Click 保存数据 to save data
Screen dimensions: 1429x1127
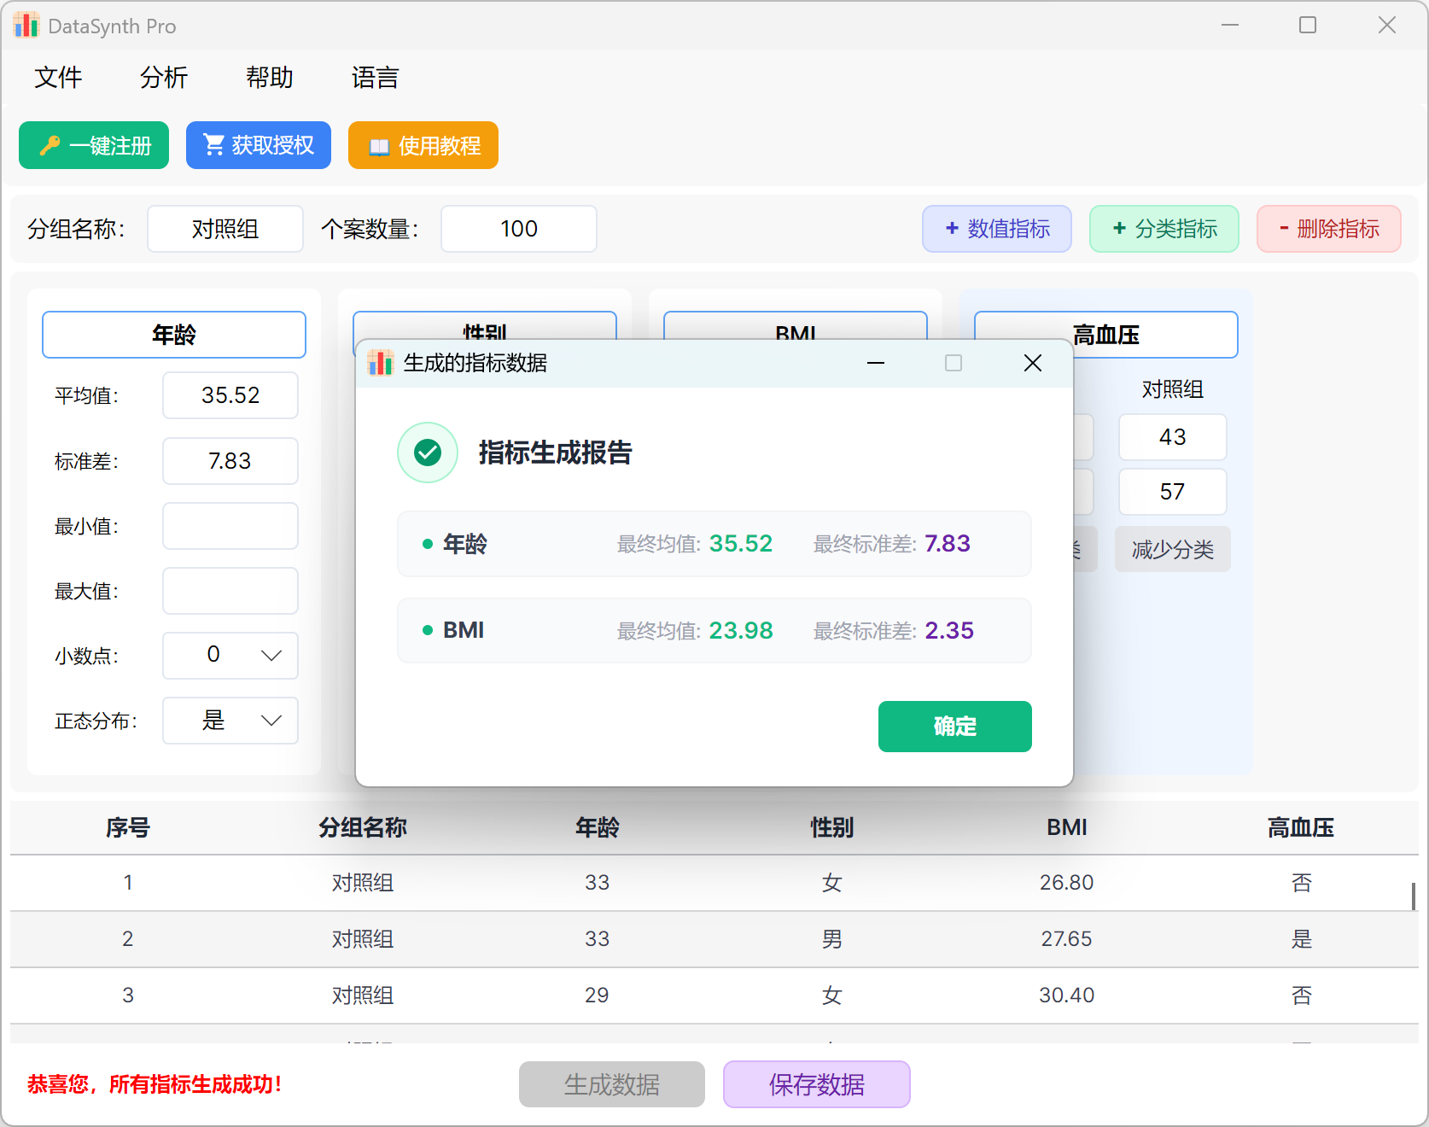(x=817, y=1084)
